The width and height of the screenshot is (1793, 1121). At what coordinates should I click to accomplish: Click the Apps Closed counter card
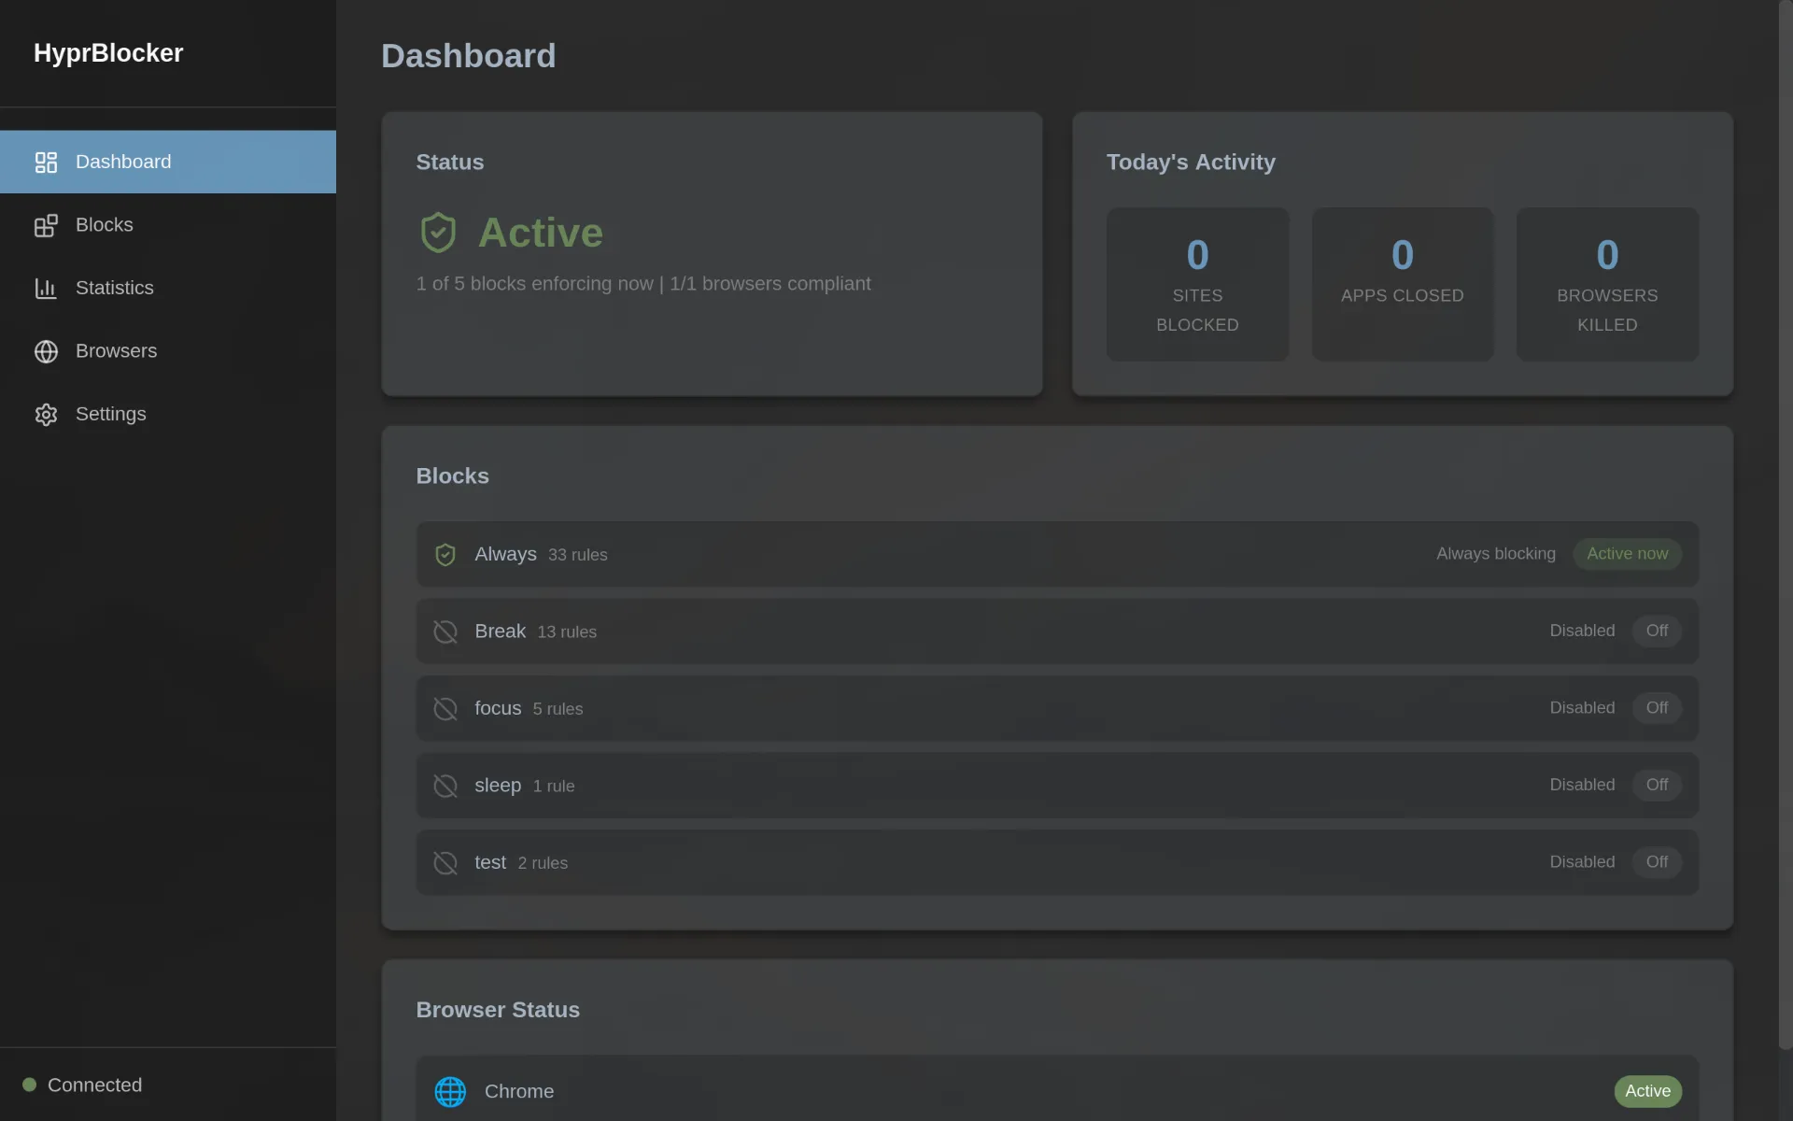[x=1402, y=284]
